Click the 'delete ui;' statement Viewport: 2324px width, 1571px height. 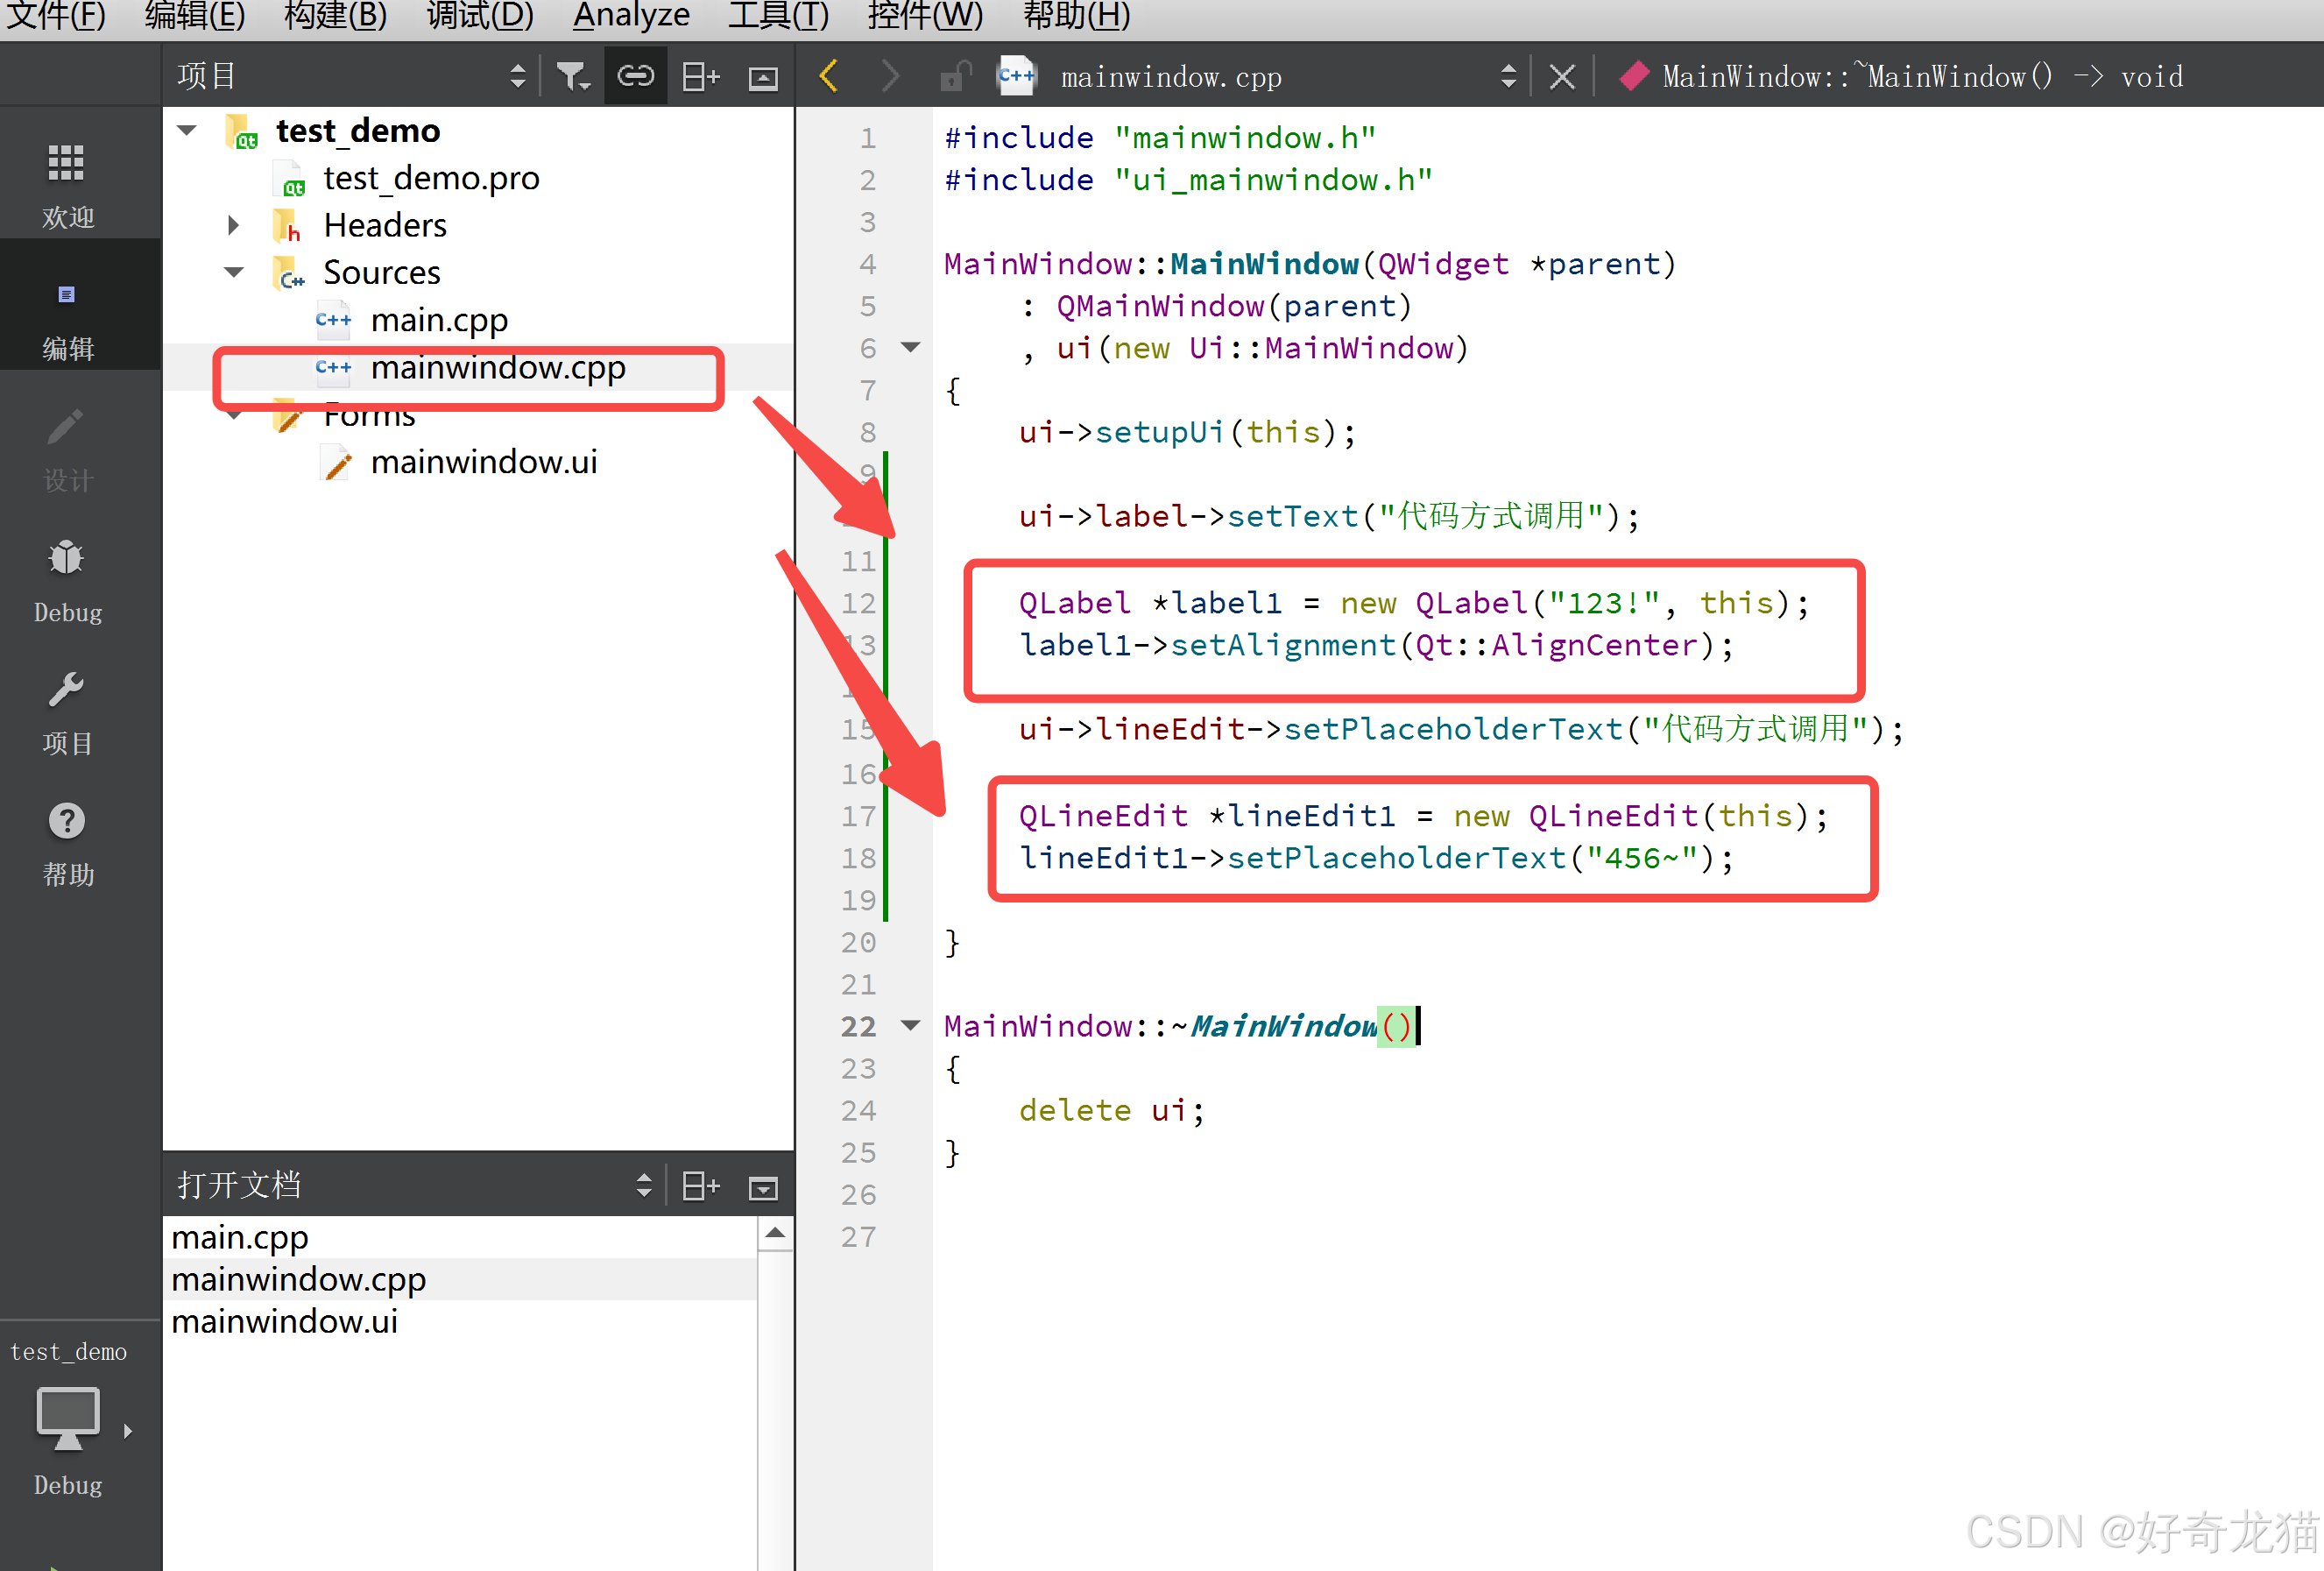pyautogui.click(x=1112, y=1110)
